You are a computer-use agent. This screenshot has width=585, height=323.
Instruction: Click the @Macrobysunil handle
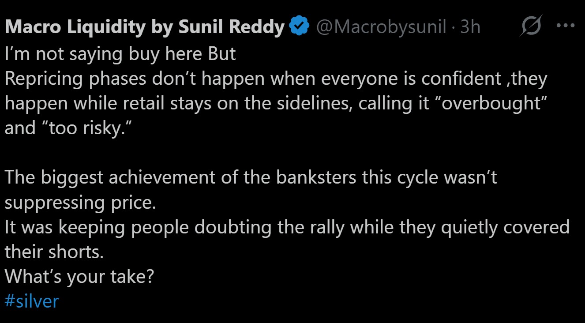(x=381, y=27)
